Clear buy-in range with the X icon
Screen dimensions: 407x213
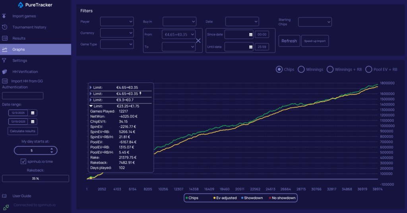pyautogui.click(x=198, y=40)
